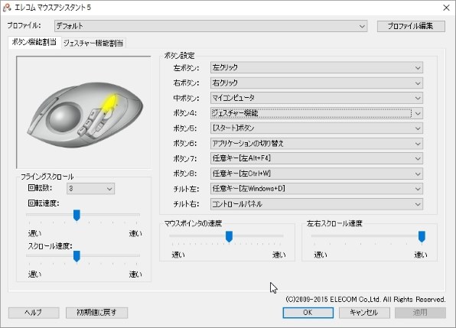The width and height of the screenshot is (456, 328).
Task: Click the キャンセル button
Action: (x=364, y=313)
